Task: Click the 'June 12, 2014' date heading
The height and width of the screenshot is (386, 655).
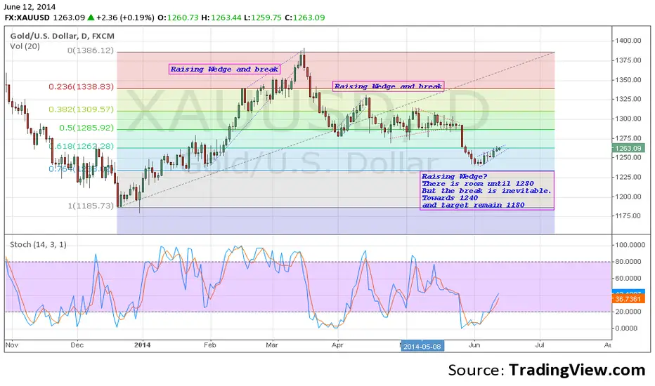Action: pyautogui.click(x=30, y=7)
